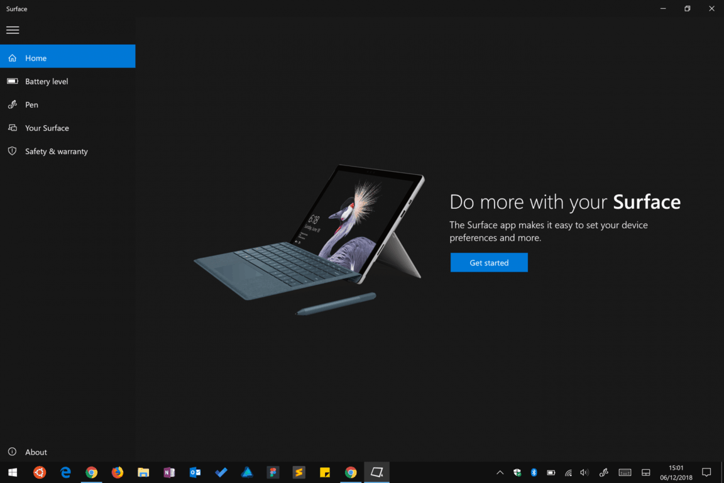Open the Pen settings page

67,105
